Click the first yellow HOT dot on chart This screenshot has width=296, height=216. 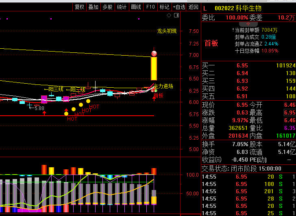pos(66,114)
